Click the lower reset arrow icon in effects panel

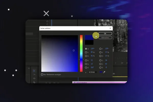(x=47, y=24)
